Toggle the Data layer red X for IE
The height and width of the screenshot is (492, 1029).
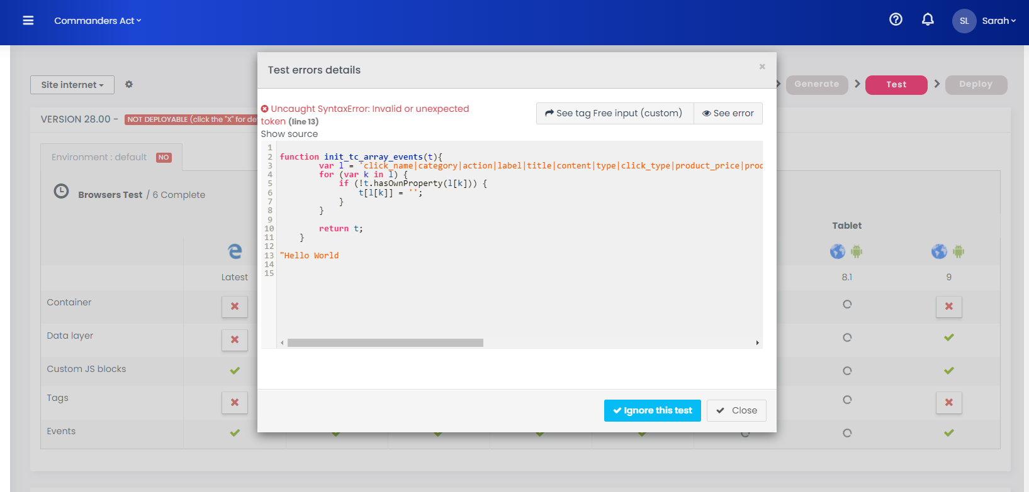(235, 340)
